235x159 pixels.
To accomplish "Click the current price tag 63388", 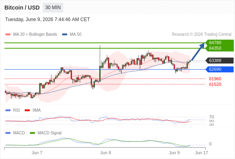I will pos(220,60).
